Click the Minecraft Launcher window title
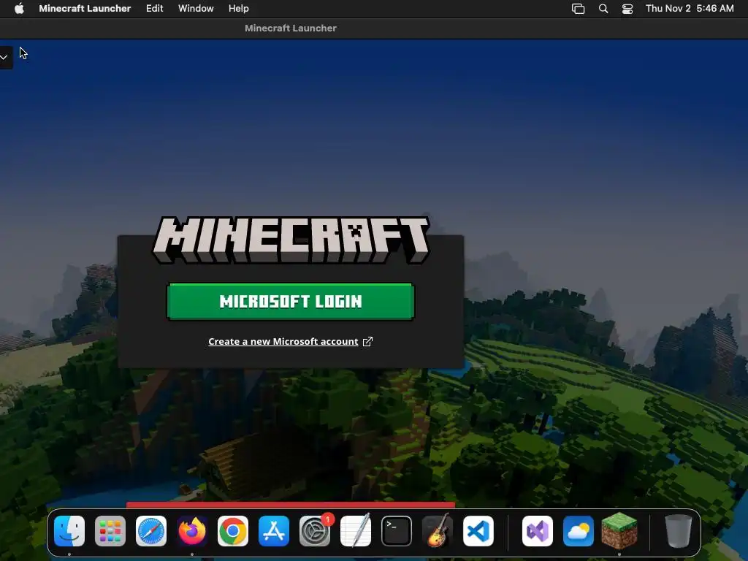 tap(291, 28)
